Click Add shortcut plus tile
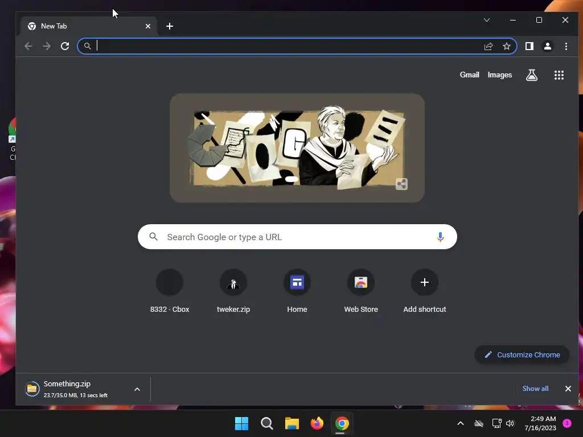 click(425, 291)
